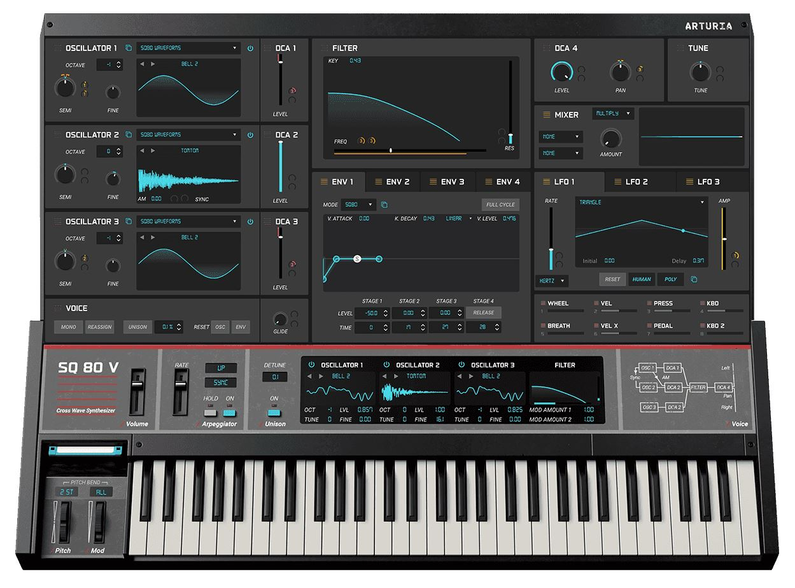Click the Mixer AMOUNT knob
Screen dimensions: 795x588
[x=610, y=137]
